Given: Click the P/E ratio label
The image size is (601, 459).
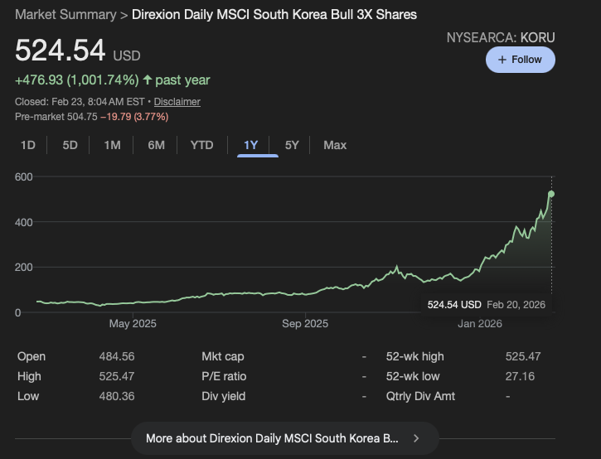Looking at the screenshot, I should [x=224, y=377].
